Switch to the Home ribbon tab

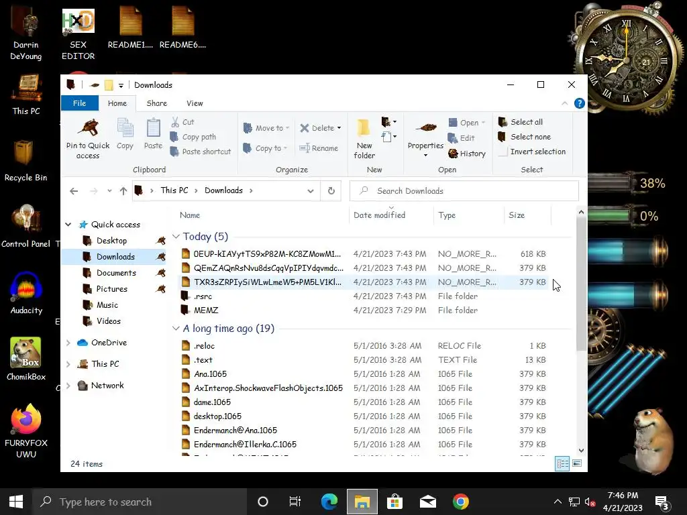pos(117,103)
